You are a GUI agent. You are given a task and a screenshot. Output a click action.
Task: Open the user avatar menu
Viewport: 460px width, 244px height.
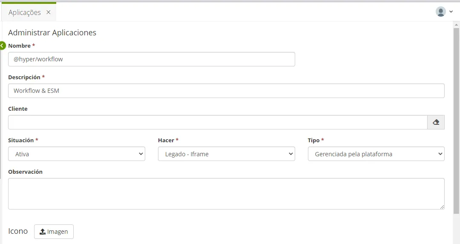(x=441, y=12)
